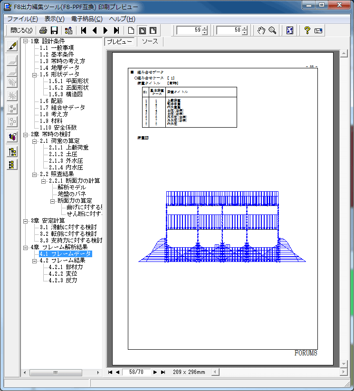This screenshot has height=391, width=354.
Task: Switch to the ソース tab
Action: click(150, 42)
